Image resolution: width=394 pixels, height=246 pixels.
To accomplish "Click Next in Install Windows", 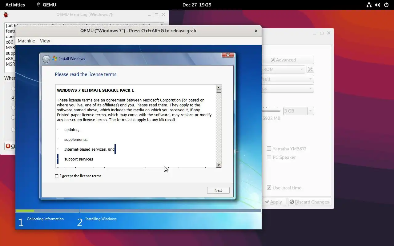I will point(218,190).
